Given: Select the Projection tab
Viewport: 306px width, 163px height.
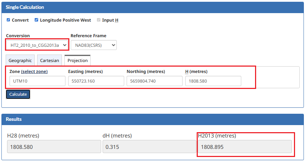Looking at the screenshot, I should (77, 61).
